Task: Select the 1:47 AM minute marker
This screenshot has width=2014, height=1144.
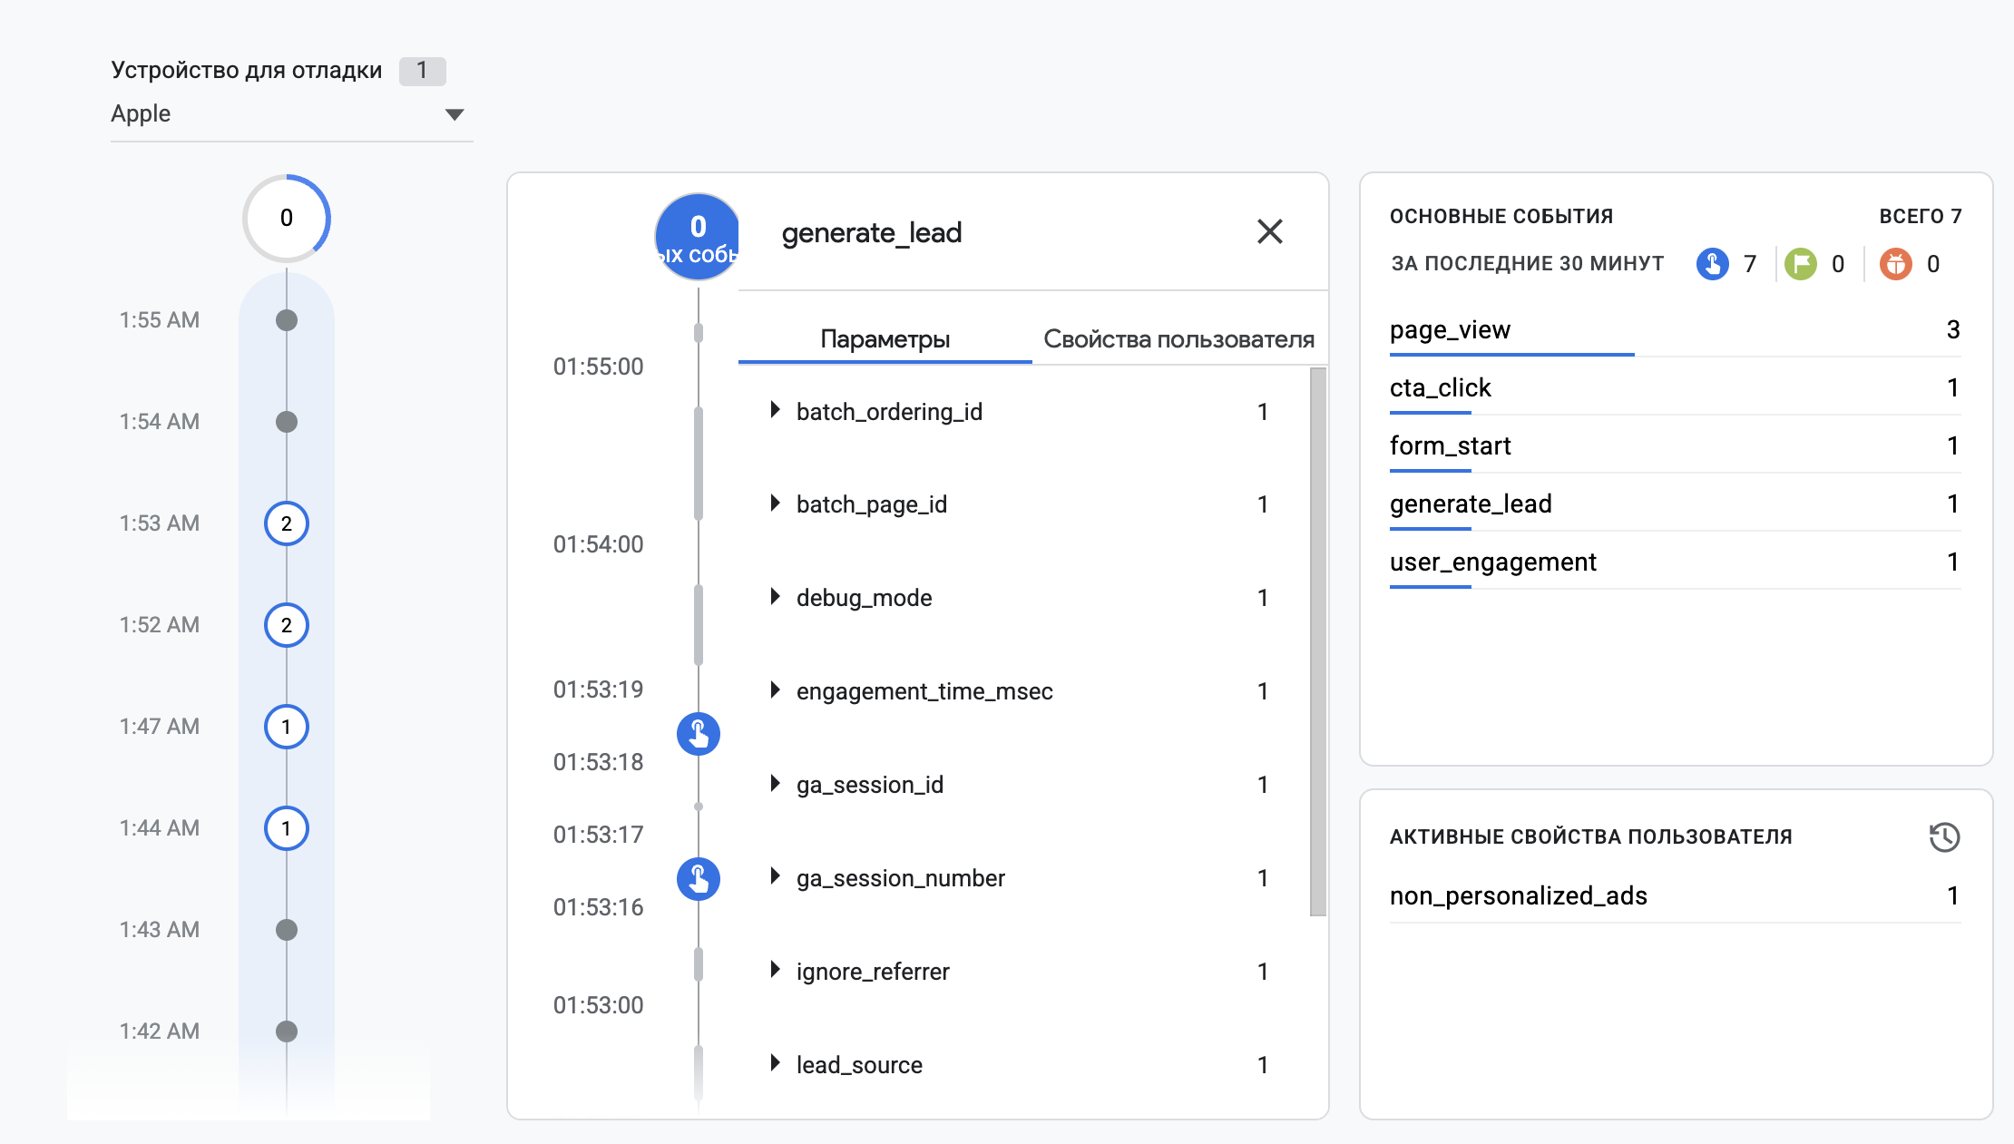Action: 287,727
